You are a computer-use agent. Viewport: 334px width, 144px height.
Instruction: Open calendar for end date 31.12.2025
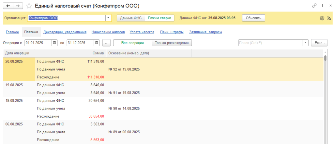(97, 43)
